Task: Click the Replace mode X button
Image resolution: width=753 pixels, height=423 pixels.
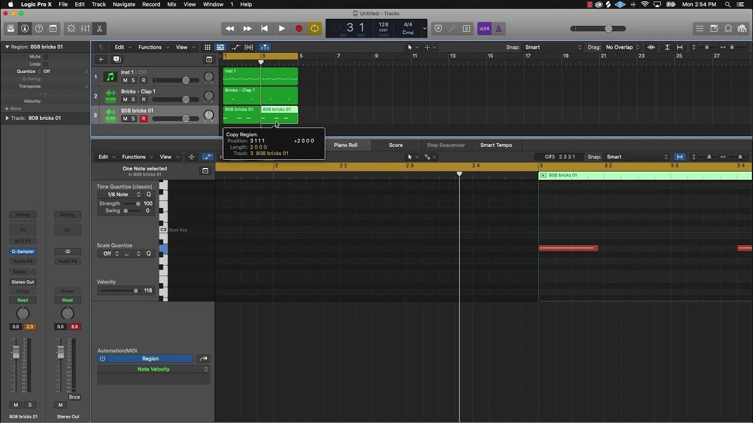Action: (x=438, y=28)
